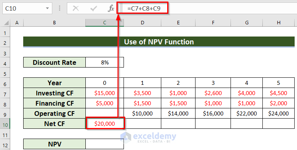The height and width of the screenshot is (150, 297).
Task: Click the $15,000 Investing CF cell
Action: (105, 93)
